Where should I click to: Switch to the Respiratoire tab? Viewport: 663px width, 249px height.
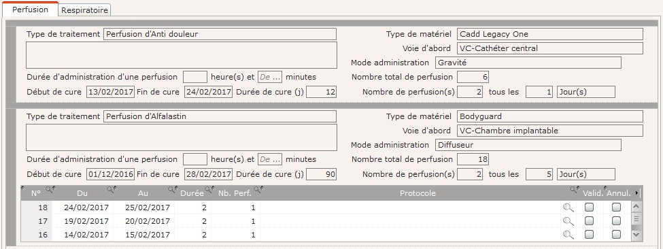pyautogui.click(x=84, y=10)
